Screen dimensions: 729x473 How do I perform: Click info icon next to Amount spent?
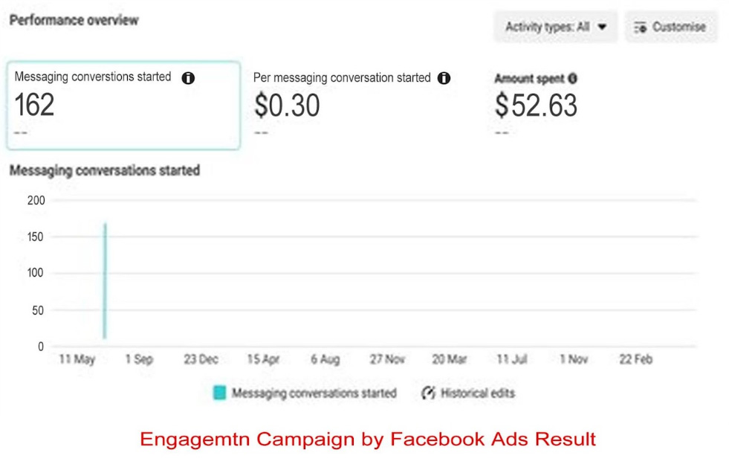pyautogui.click(x=573, y=78)
